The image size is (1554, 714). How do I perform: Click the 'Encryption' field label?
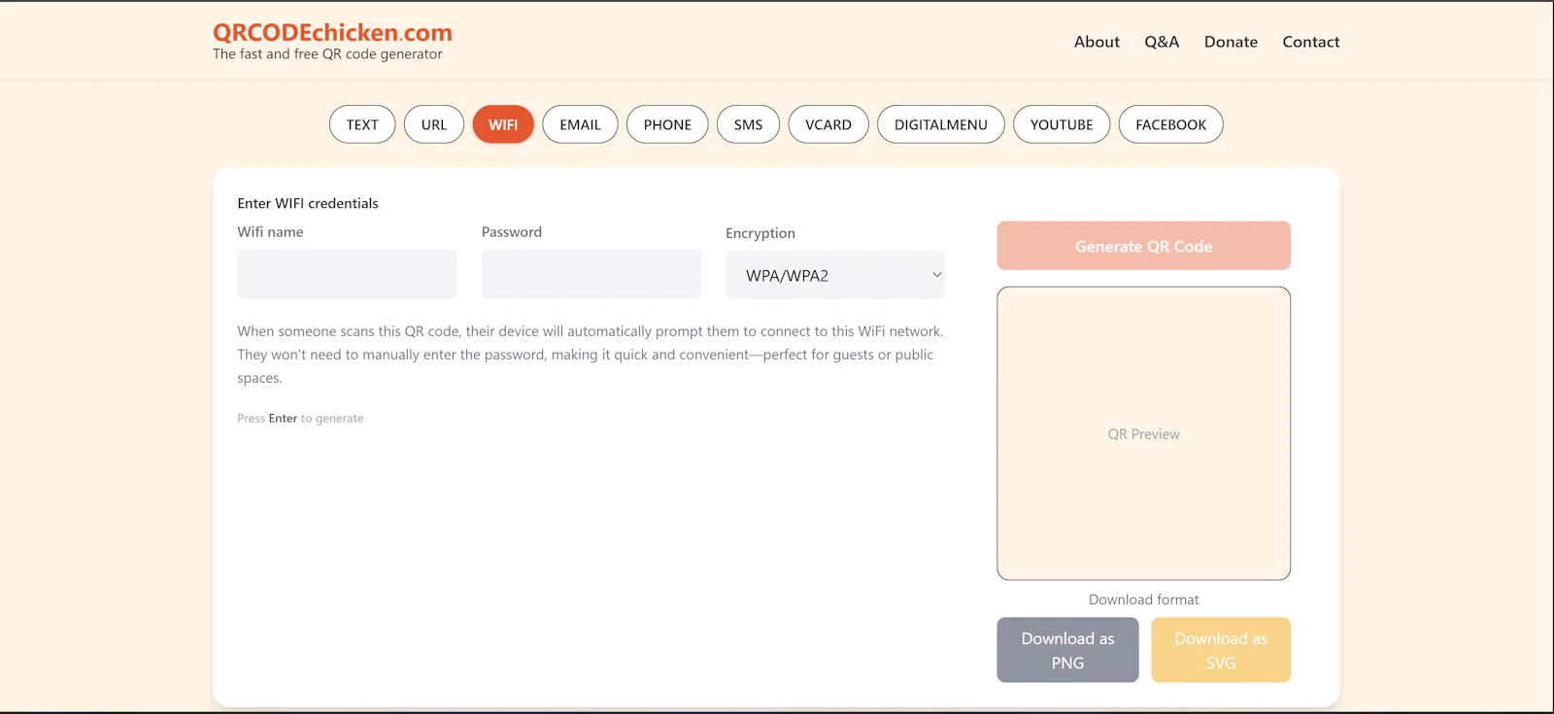pos(760,233)
